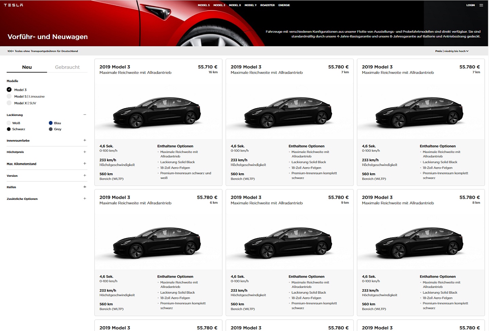
Task: Click the 2019 Model 3 title with 8 km
Action: [x=377, y=197]
